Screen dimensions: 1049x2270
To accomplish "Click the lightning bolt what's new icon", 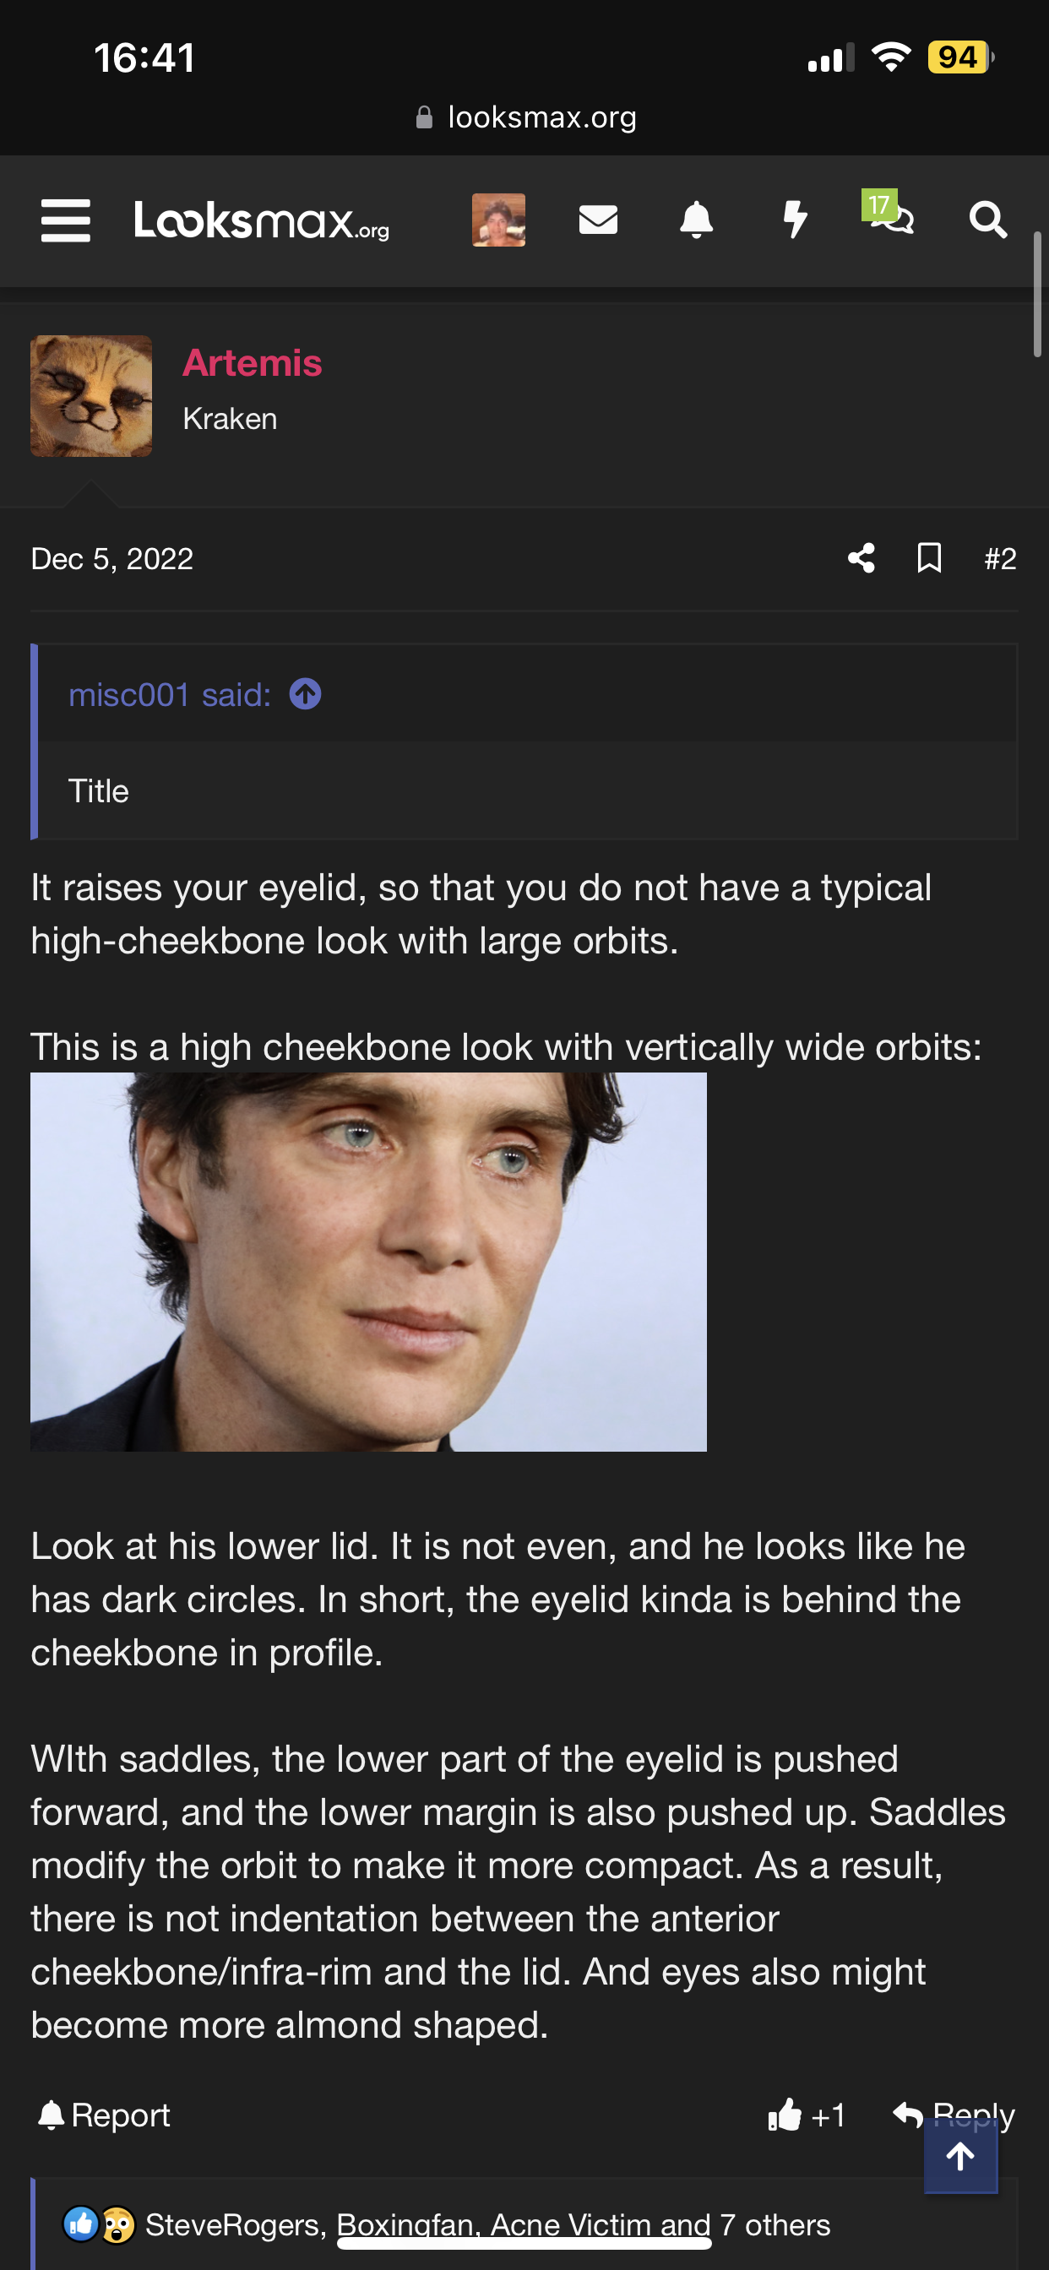I will [x=795, y=220].
